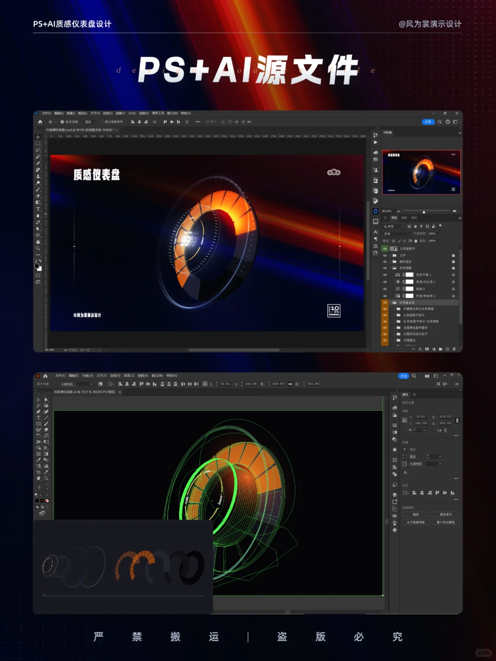
Task: Open the search icon in Illustrator top bar
Action: [414, 376]
